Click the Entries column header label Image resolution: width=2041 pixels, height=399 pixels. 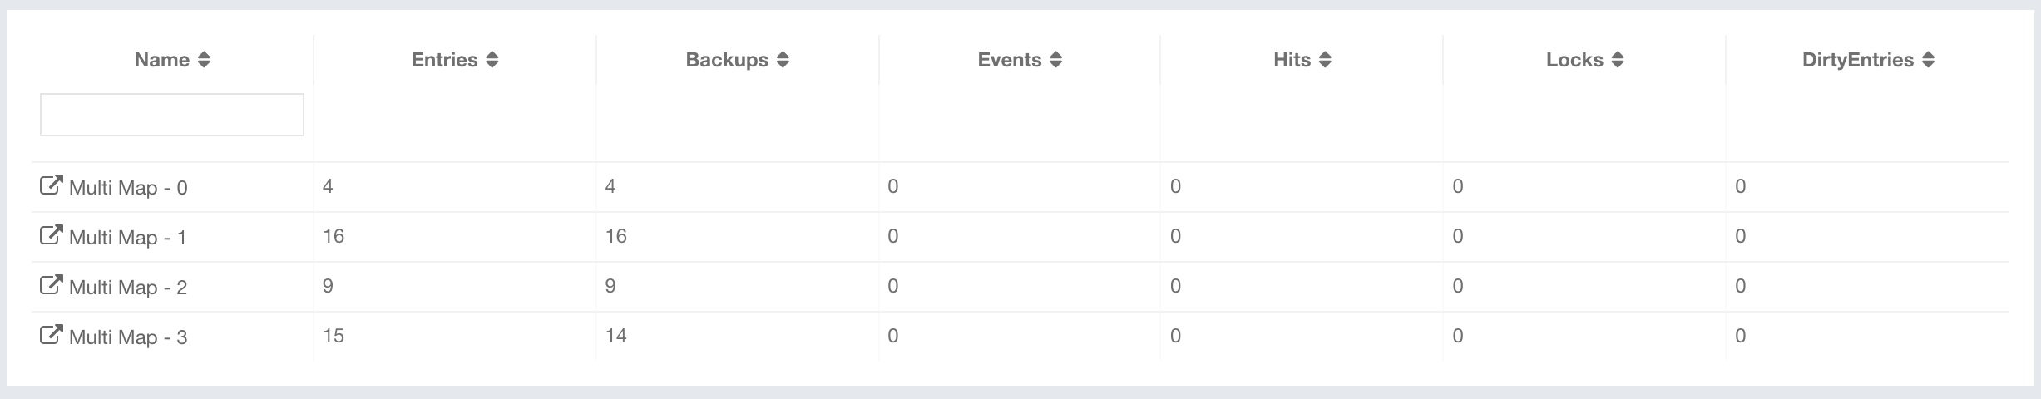point(444,60)
